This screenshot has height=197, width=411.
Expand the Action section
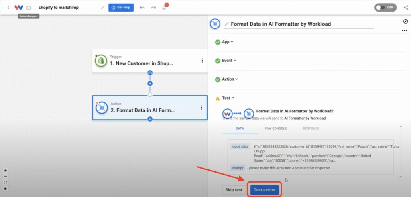coord(230,79)
